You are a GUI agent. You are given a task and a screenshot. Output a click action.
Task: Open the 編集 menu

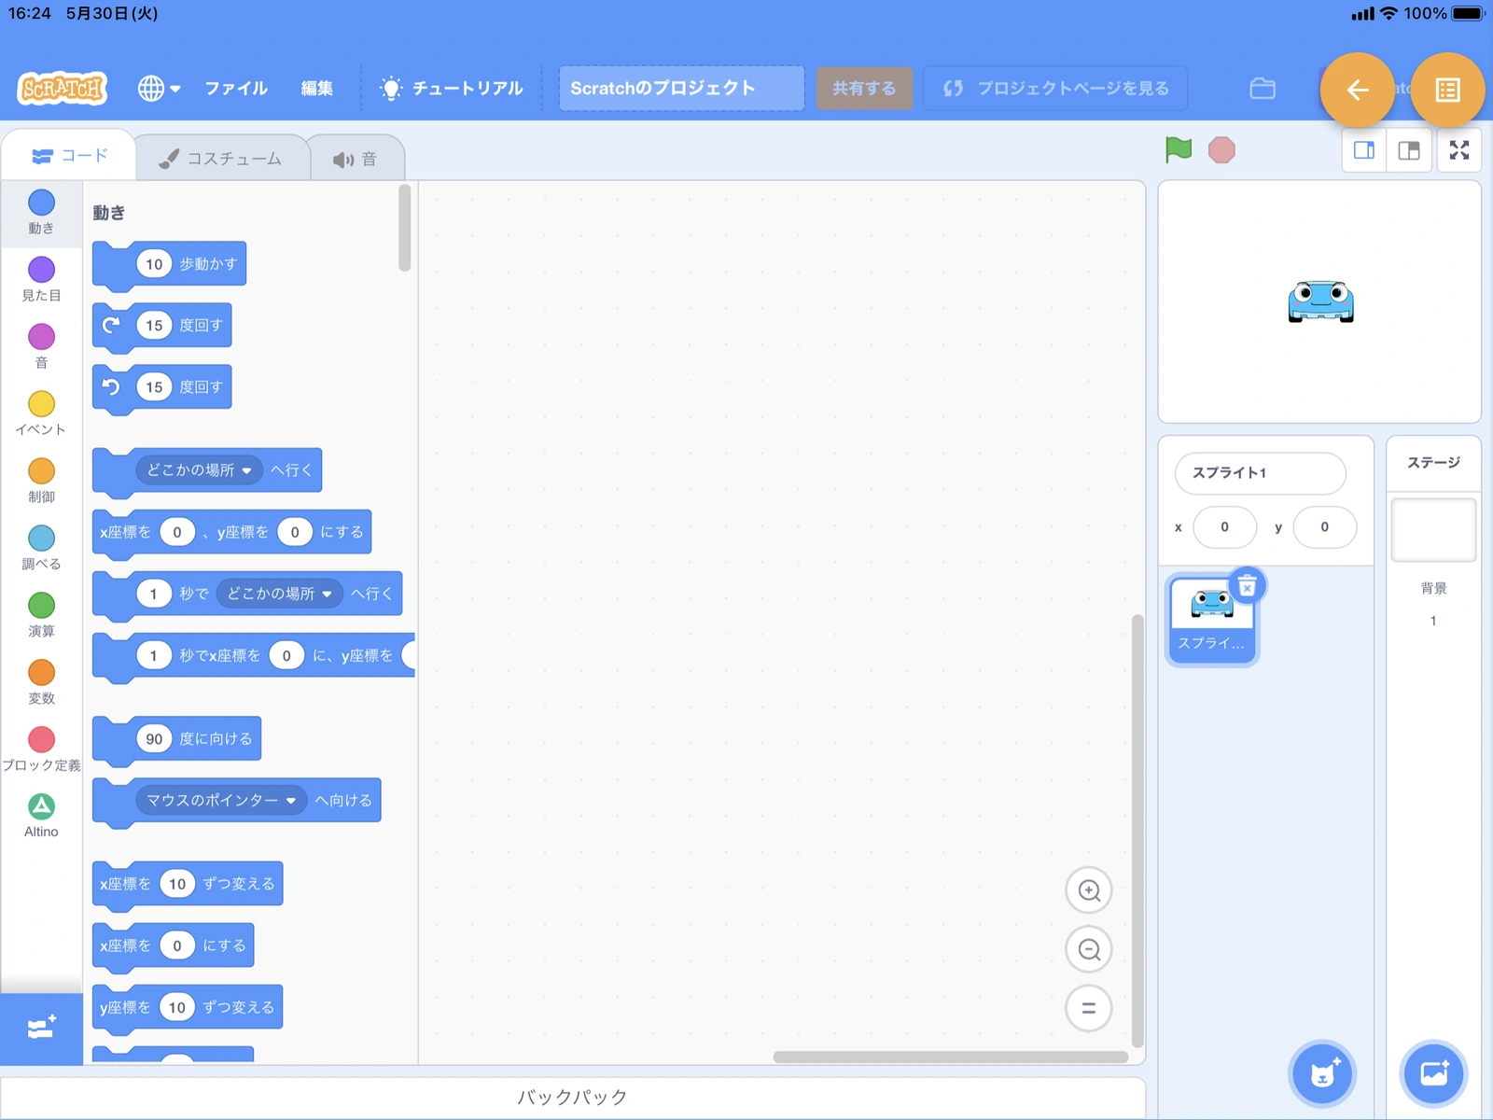[317, 89]
